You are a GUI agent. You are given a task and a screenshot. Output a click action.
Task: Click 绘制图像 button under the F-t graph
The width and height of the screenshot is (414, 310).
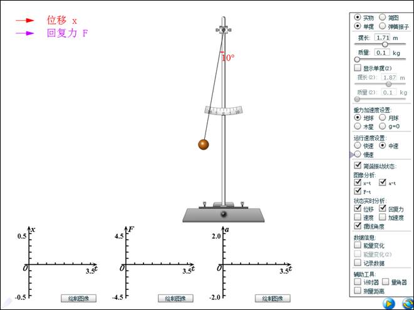tap(175, 299)
